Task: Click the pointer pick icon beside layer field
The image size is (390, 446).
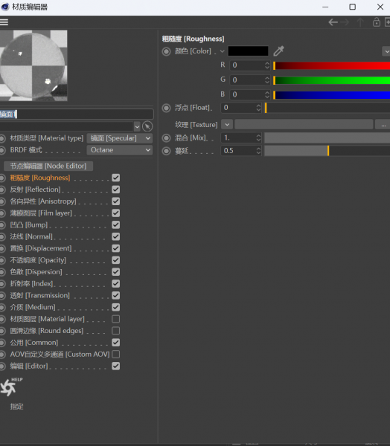Action: (147, 126)
